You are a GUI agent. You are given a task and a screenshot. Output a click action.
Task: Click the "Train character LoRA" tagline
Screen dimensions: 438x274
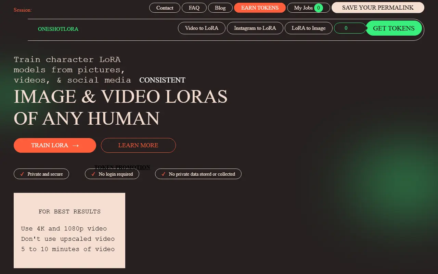pyautogui.click(x=67, y=59)
